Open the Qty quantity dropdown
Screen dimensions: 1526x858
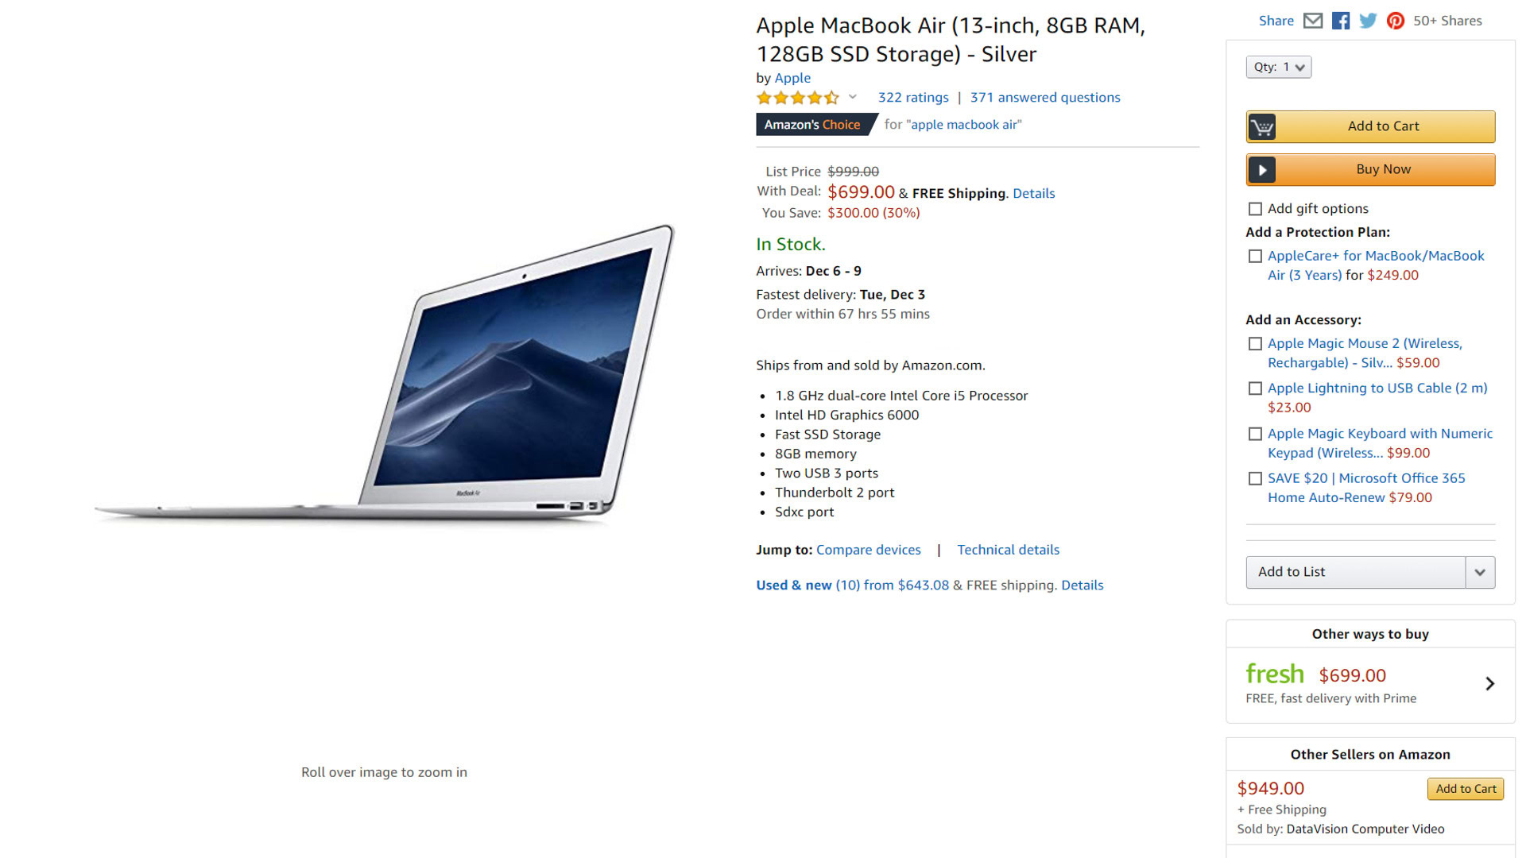coord(1279,68)
